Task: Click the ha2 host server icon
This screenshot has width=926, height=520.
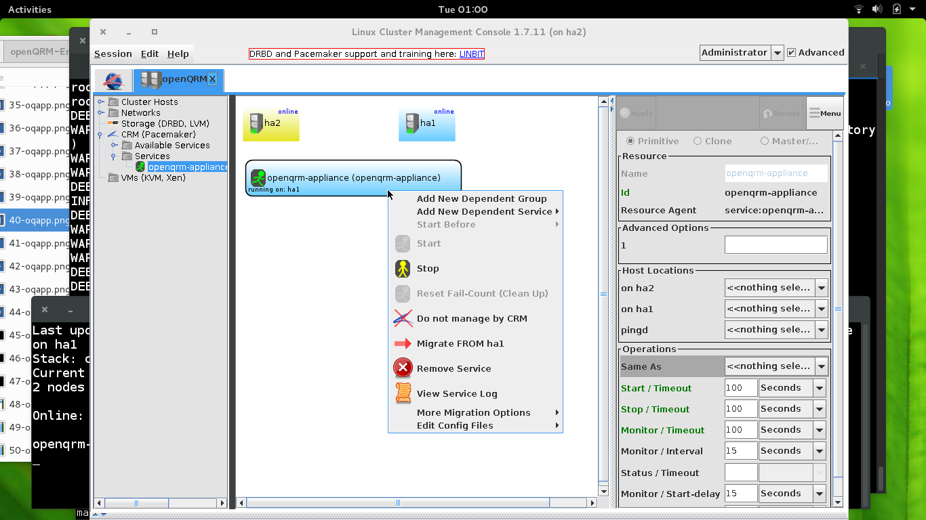Action: [x=256, y=123]
